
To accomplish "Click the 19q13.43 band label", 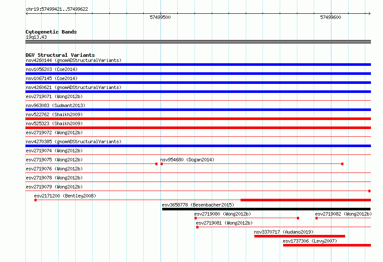I will pos(36,37).
